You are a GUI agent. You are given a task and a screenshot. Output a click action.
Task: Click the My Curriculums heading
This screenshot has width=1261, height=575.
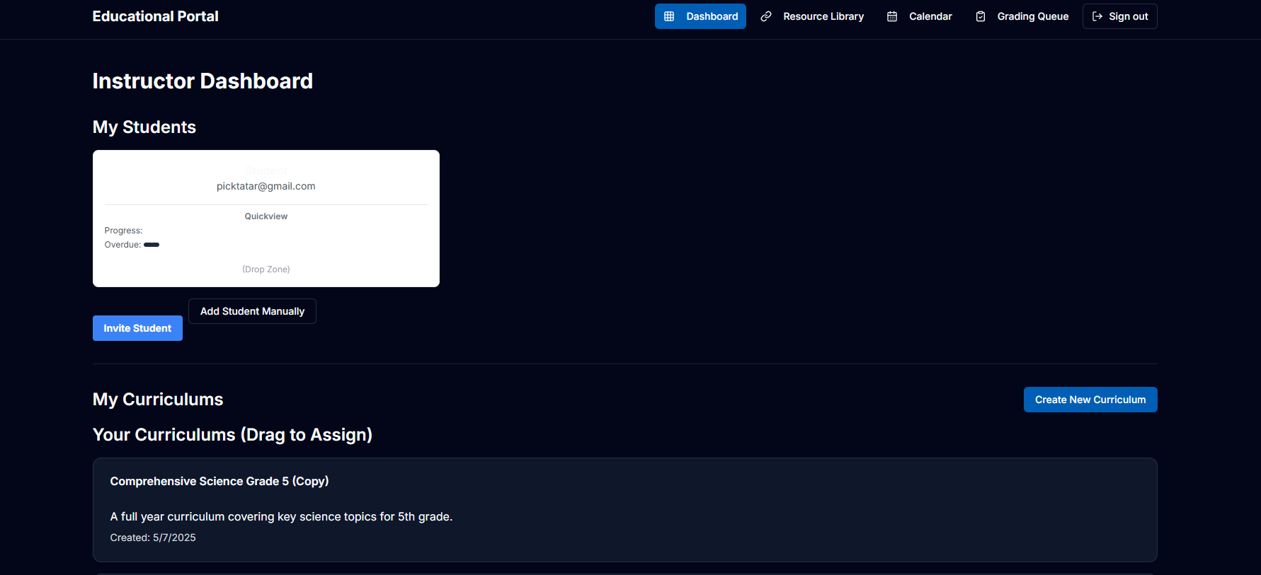pyautogui.click(x=158, y=400)
